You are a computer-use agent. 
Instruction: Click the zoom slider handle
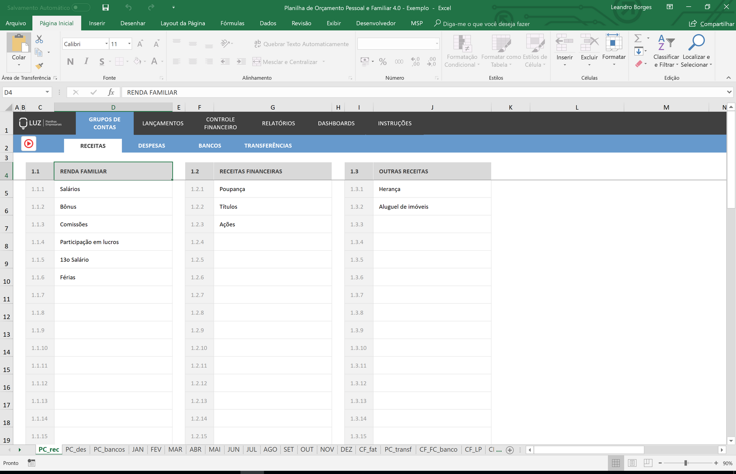tap(686, 463)
